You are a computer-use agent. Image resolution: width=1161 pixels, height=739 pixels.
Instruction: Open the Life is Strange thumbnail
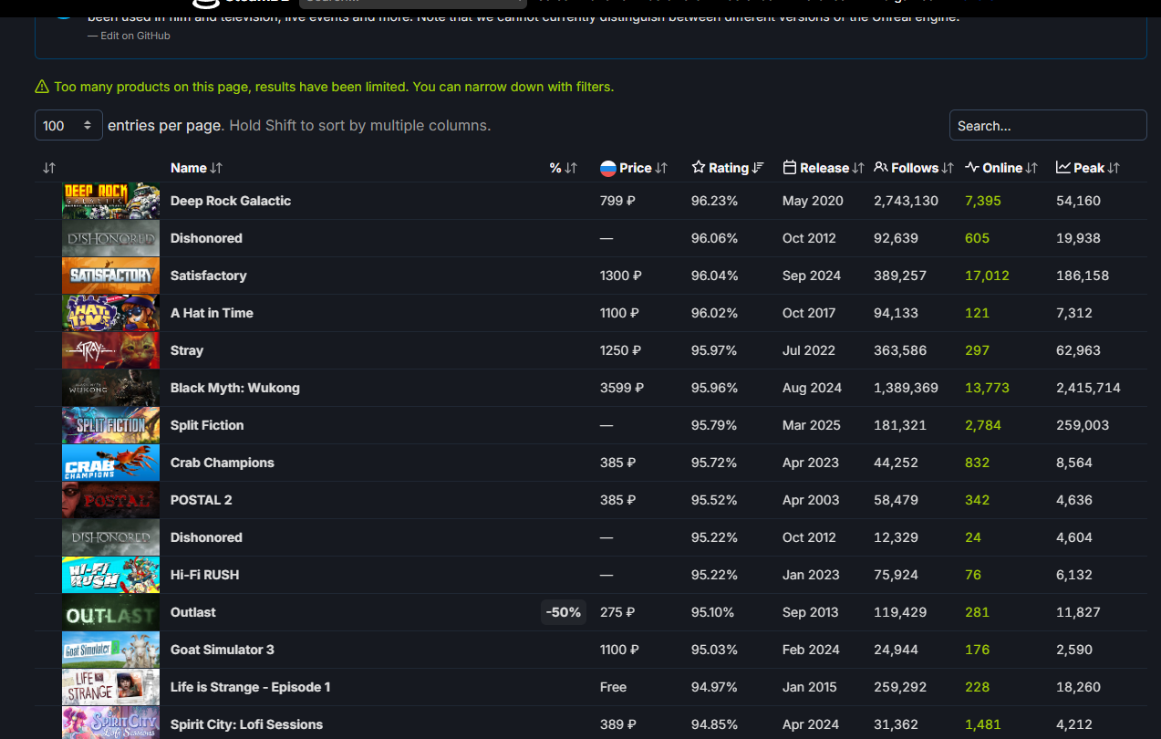click(x=110, y=687)
